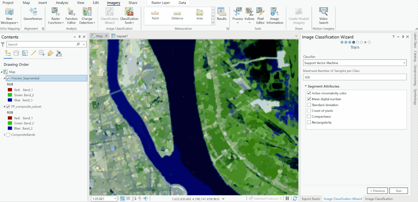Switch to Analysis ribbon tab
The image size is (418, 202).
(62, 3)
